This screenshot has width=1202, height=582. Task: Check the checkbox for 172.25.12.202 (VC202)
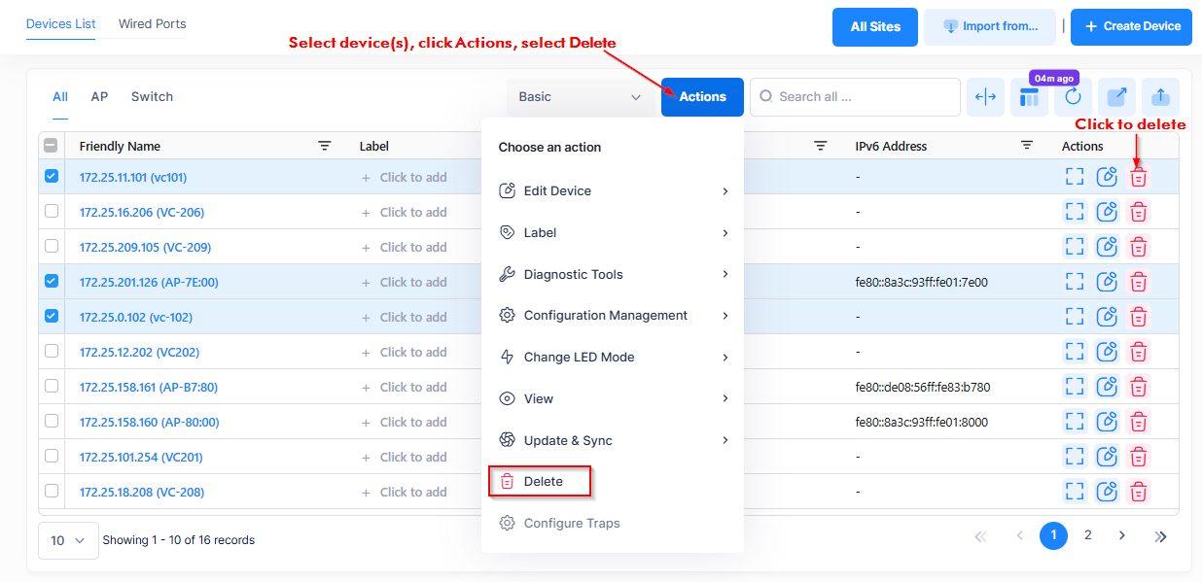point(52,351)
